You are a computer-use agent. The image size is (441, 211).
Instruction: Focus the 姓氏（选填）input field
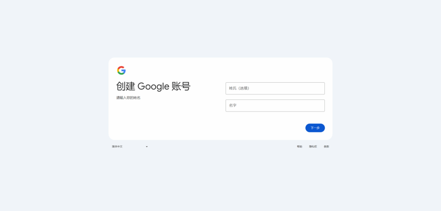[275, 88]
